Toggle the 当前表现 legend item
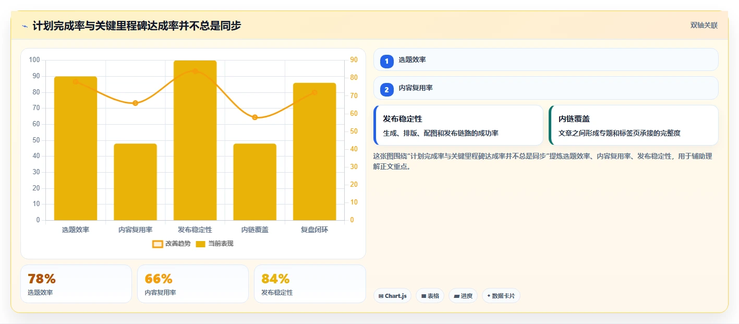The image size is (739, 324). (214, 244)
